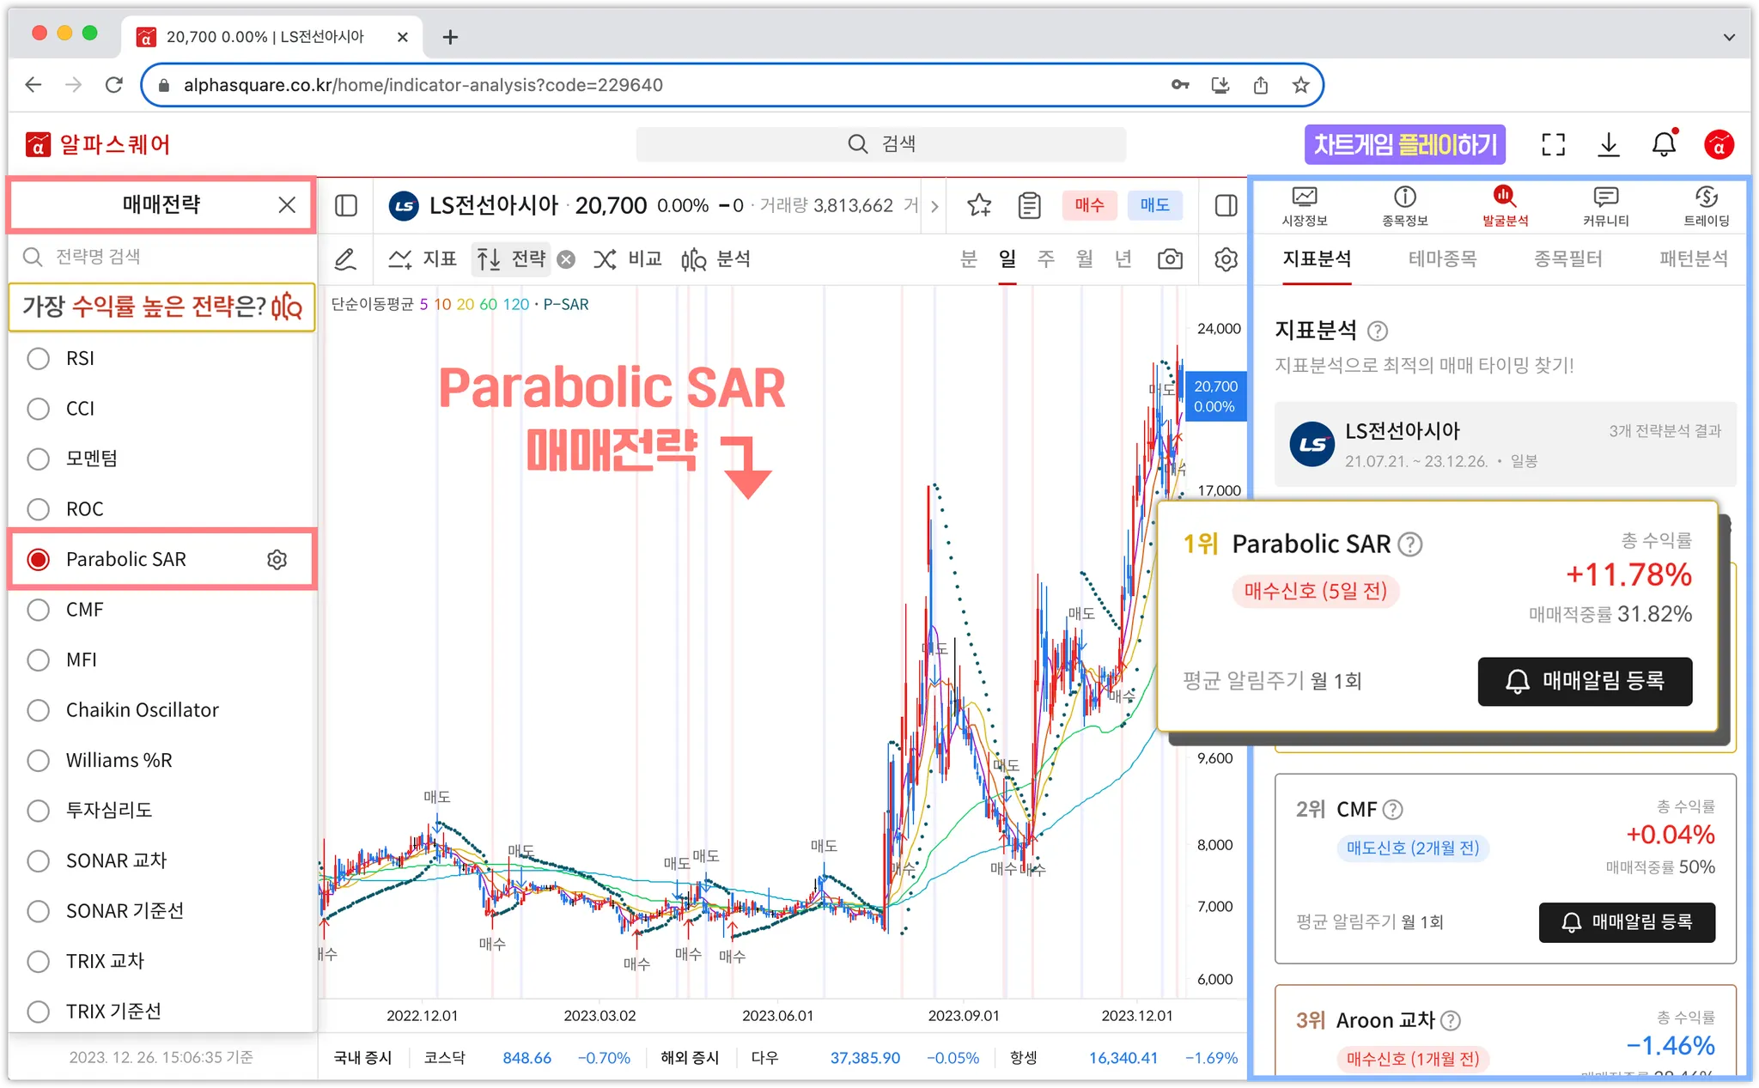Expand the stock info chevron arrow
The image size is (1759, 1088).
click(x=934, y=206)
